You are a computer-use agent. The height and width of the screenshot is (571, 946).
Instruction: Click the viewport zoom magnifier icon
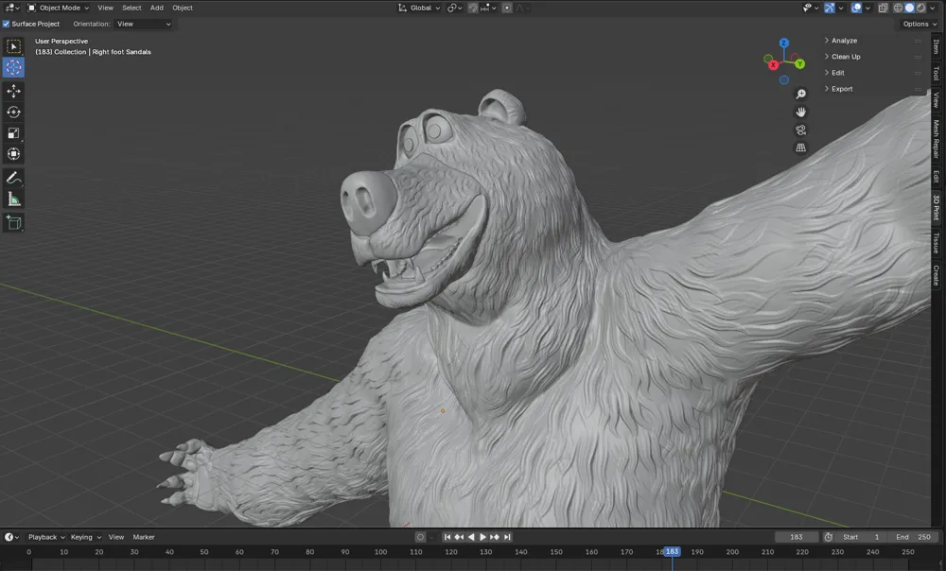tap(800, 94)
